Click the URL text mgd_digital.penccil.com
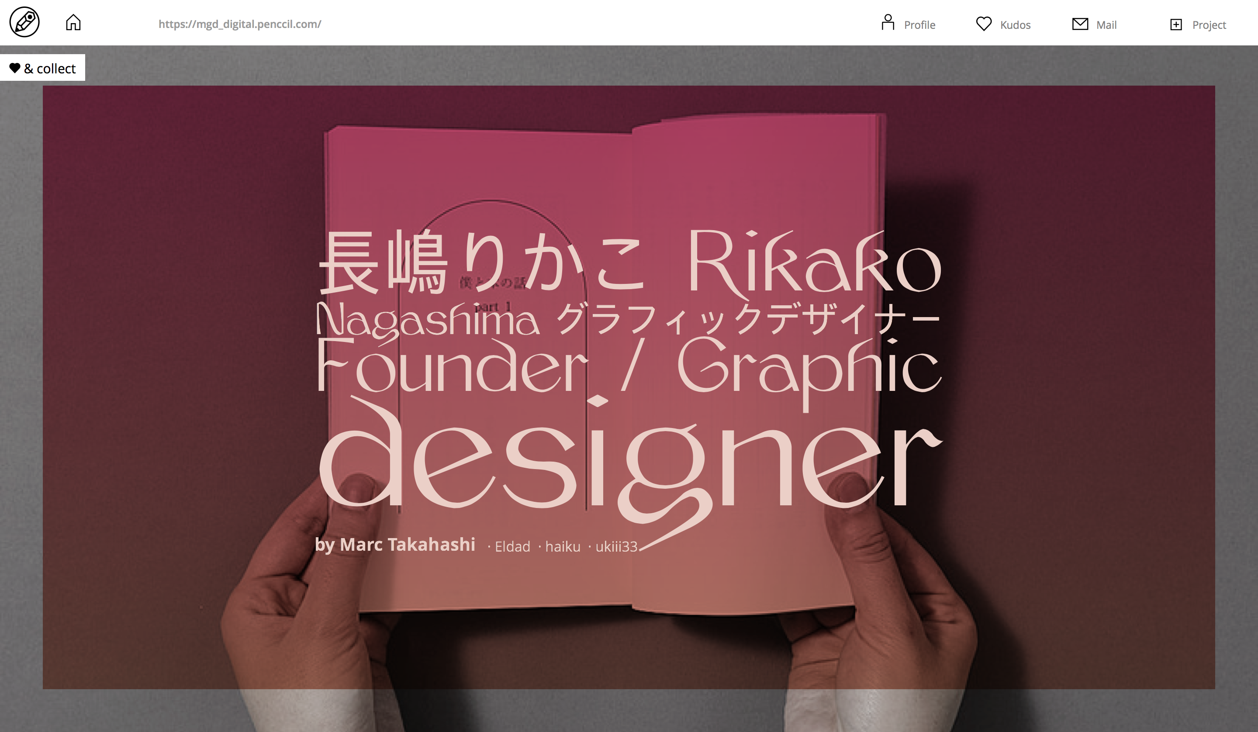The image size is (1258, 732). 240,24
